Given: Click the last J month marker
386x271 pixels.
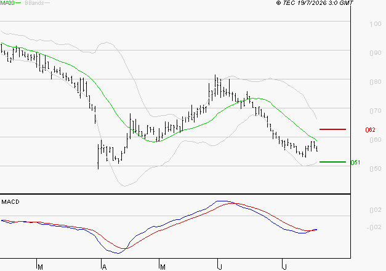Looking at the screenshot, I should (x=285, y=267).
